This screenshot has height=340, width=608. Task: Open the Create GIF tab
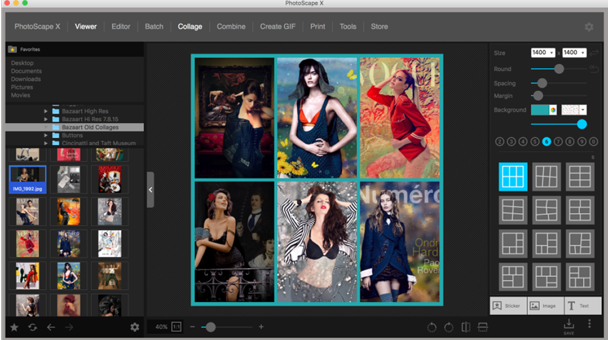[x=278, y=27]
